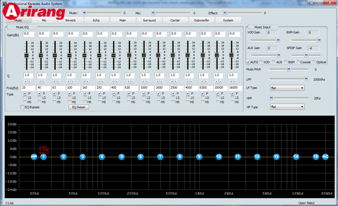Select EQ node 15 on the graph
338x206 pixels.
coord(316,157)
